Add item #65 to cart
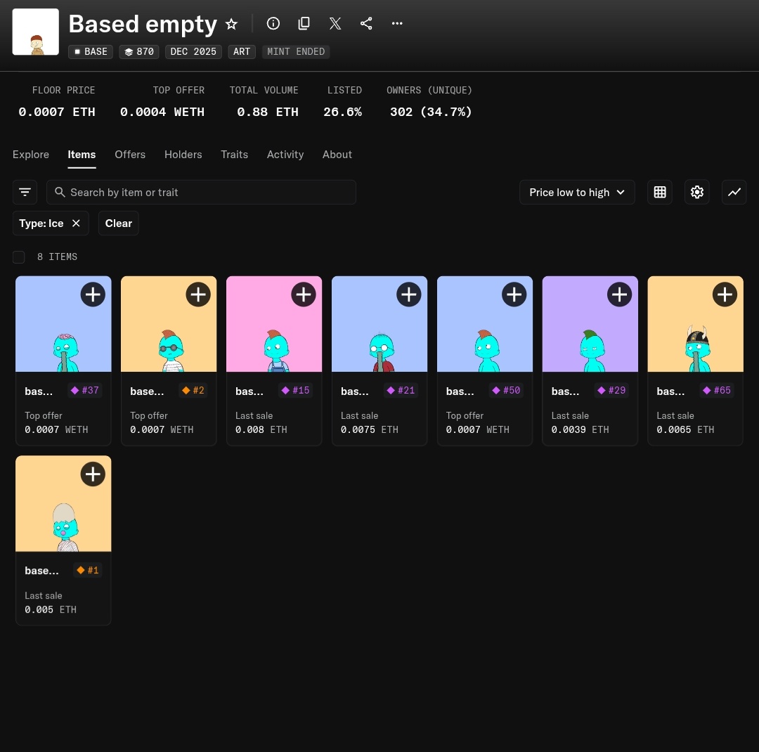Image resolution: width=759 pixels, height=752 pixels. [x=725, y=294]
